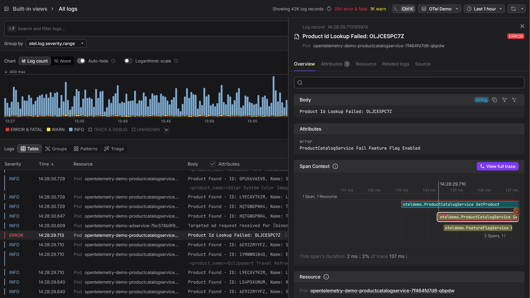This screenshot has height=298, width=530.
Task: Click the Time column sort arrow
Action: click(53, 164)
